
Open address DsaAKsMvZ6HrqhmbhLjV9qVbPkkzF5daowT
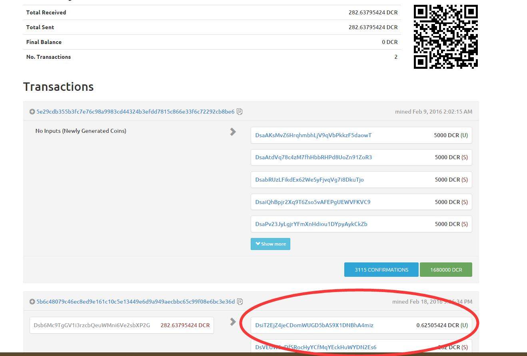point(313,135)
